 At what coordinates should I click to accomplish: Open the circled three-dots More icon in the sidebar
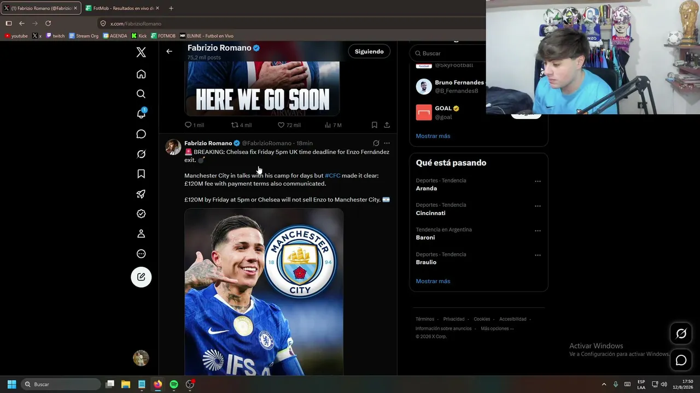click(141, 254)
